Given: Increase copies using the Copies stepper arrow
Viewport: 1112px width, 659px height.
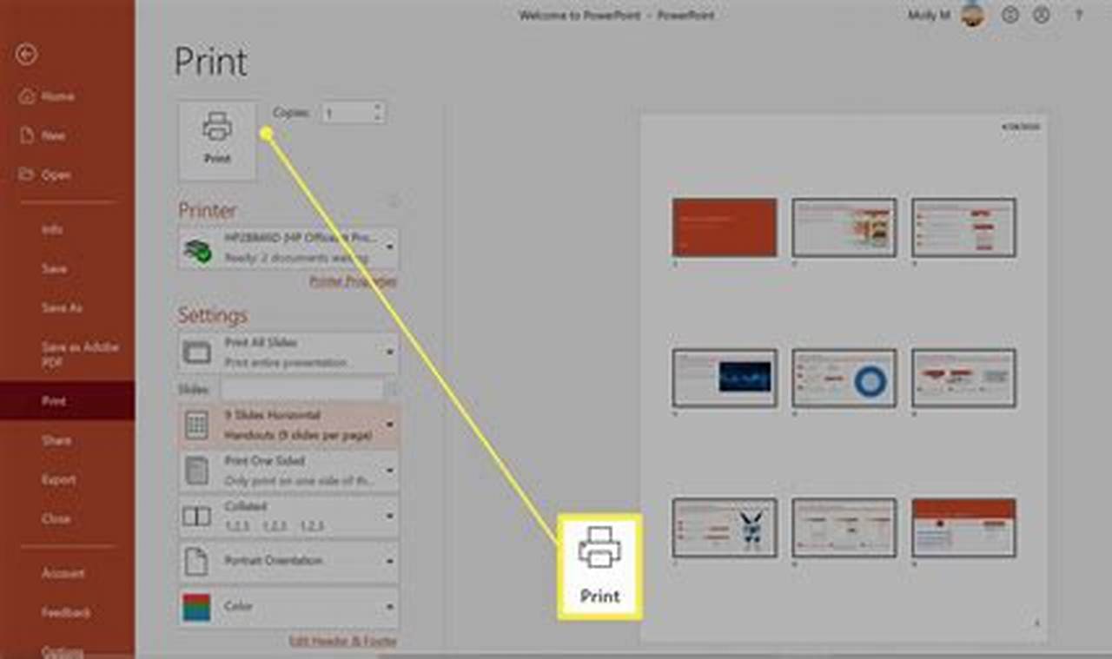Looking at the screenshot, I should pyautogui.click(x=376, y=109).
